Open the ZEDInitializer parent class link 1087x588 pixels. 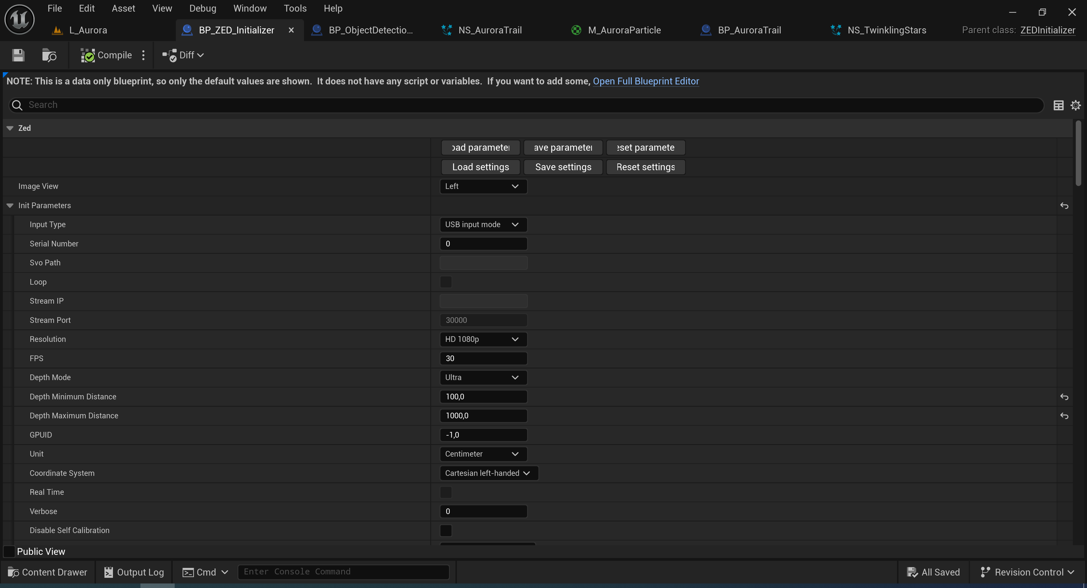[1048, 30]
